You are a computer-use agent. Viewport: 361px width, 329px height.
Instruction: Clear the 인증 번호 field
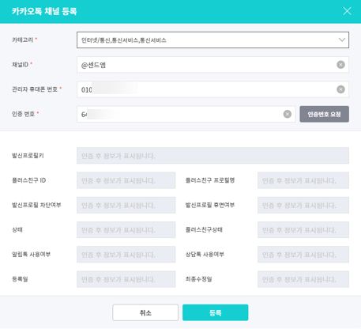click(x=288, y=114)
